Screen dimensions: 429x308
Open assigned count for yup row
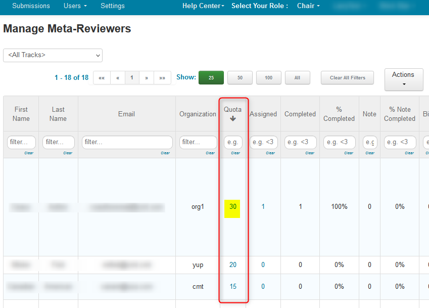pyautogui.click(x=263, y=265)
